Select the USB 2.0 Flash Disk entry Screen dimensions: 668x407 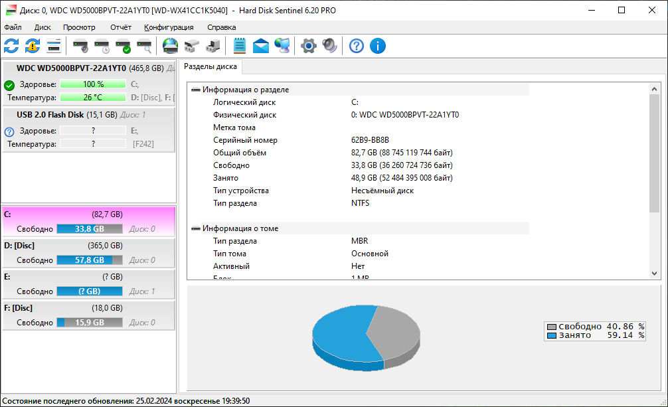point(88,129)
